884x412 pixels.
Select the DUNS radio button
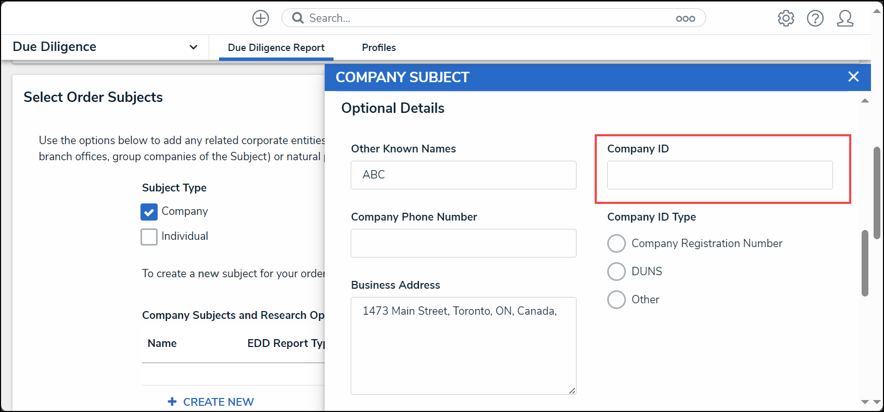[617, 272]
